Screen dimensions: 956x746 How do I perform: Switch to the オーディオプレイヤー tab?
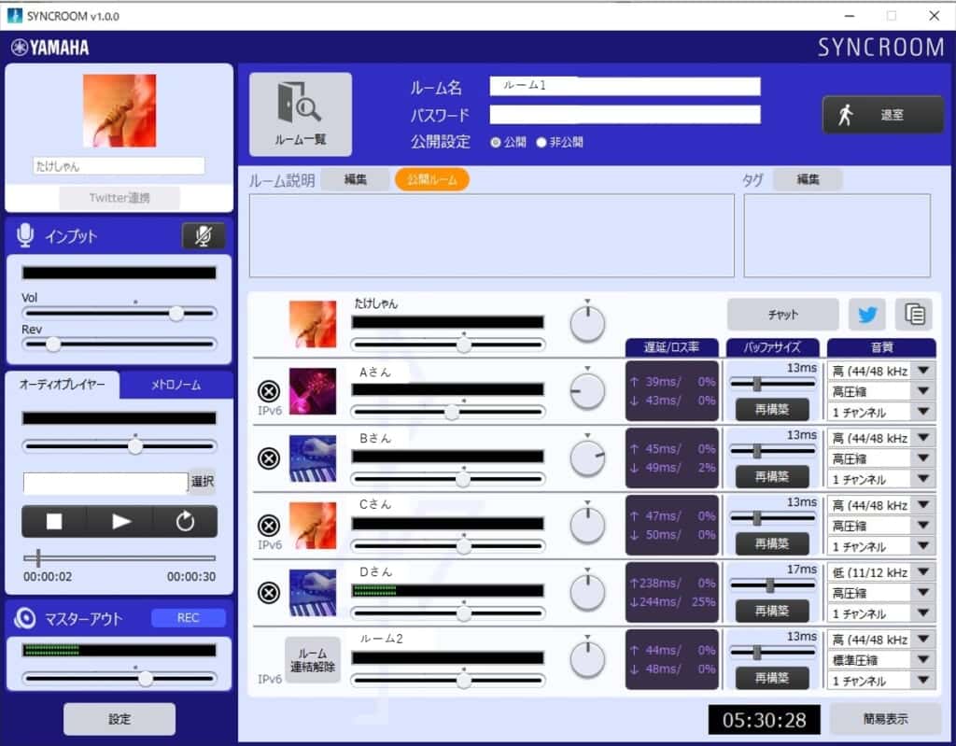(x=63, y=385)
